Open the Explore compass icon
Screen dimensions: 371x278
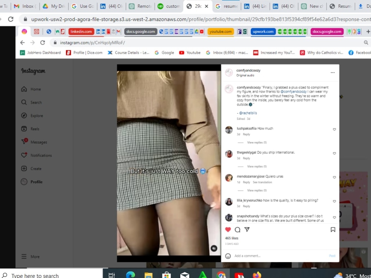(24, 116)
